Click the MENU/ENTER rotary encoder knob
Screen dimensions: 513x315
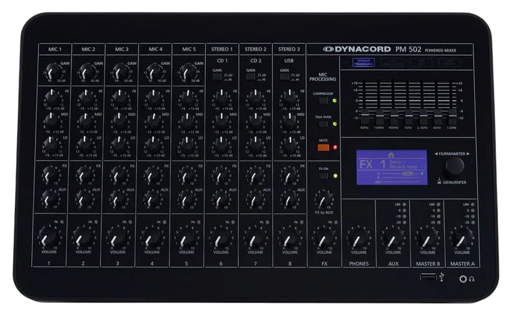pos(455,167)
